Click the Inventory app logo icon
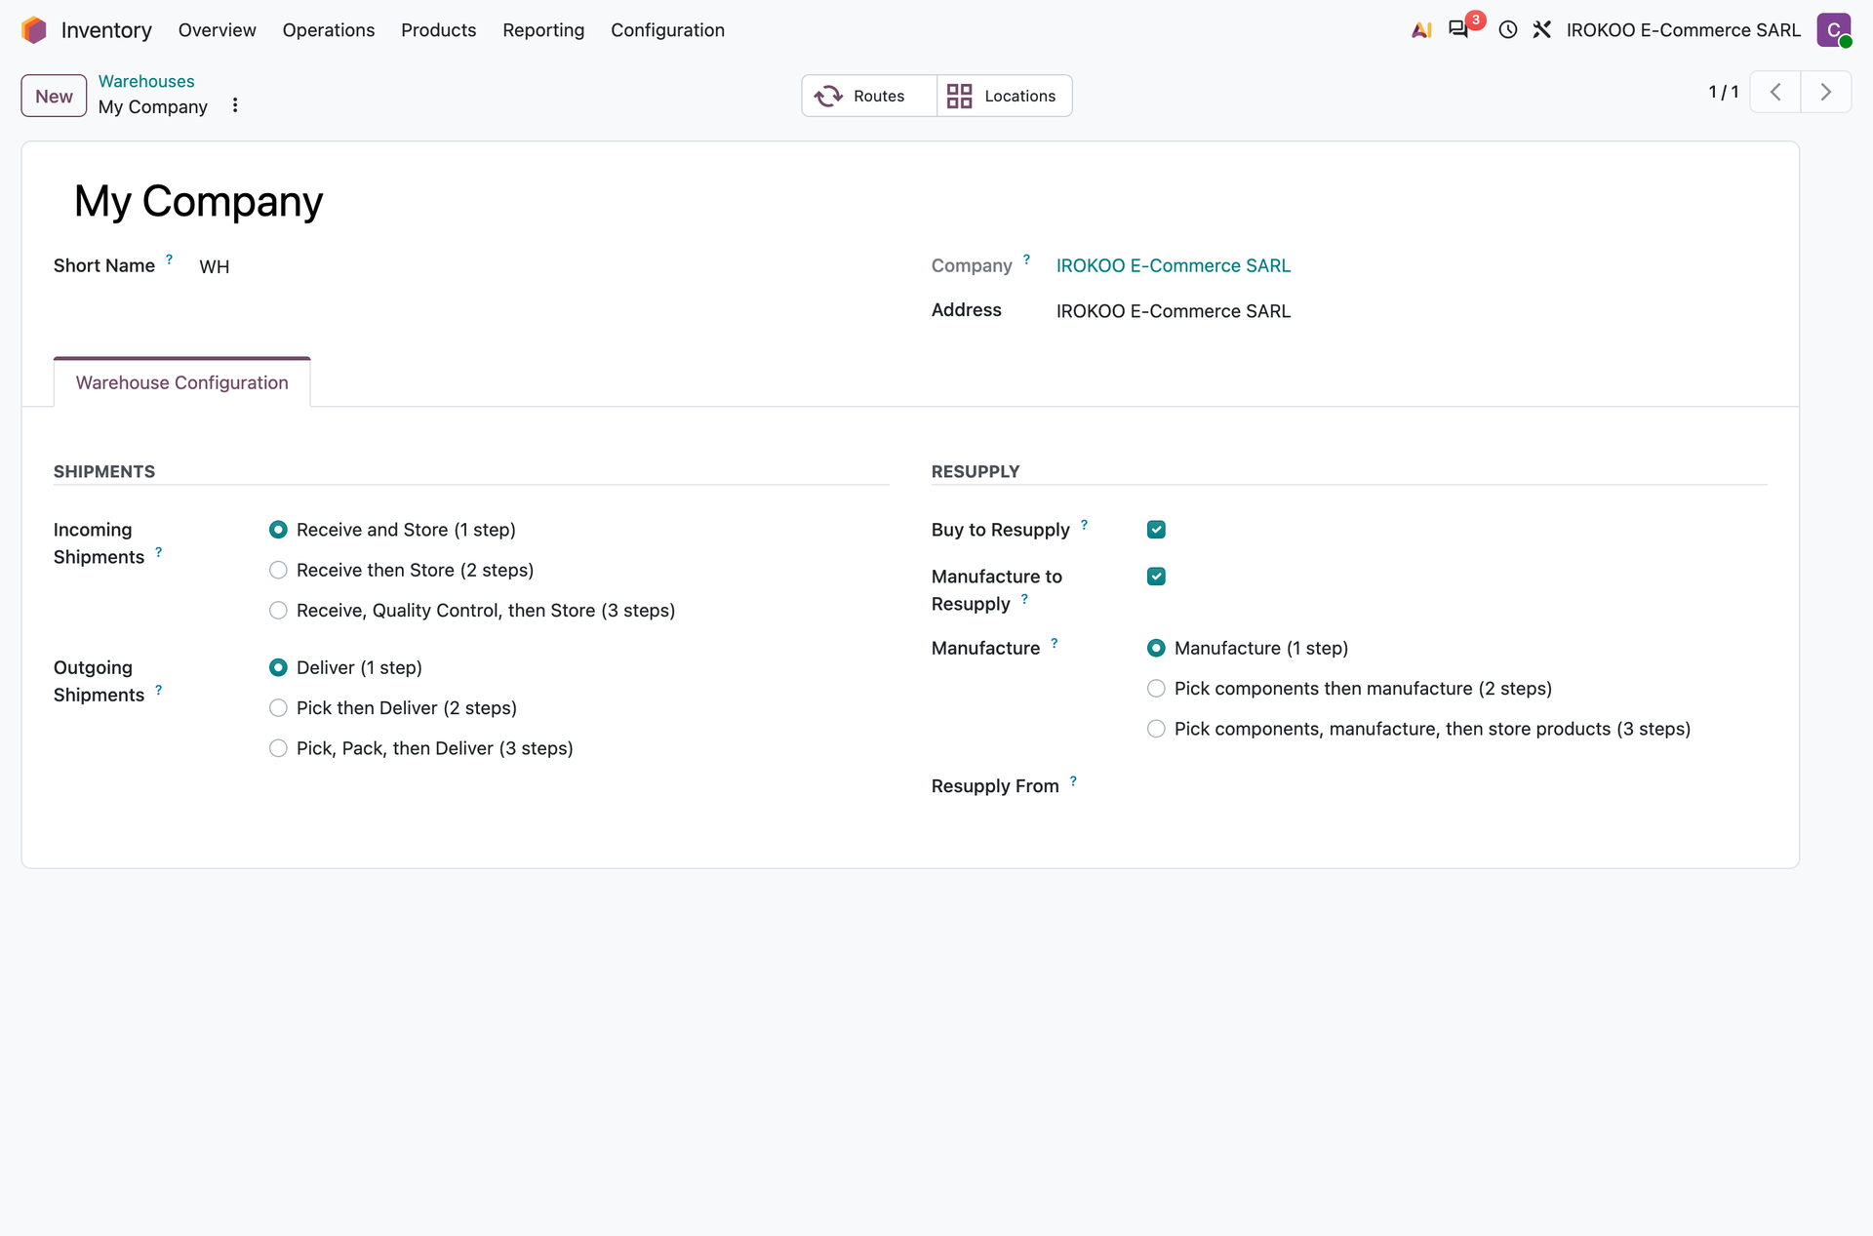Screen dimensions: 1873x1236 (34, 30)
